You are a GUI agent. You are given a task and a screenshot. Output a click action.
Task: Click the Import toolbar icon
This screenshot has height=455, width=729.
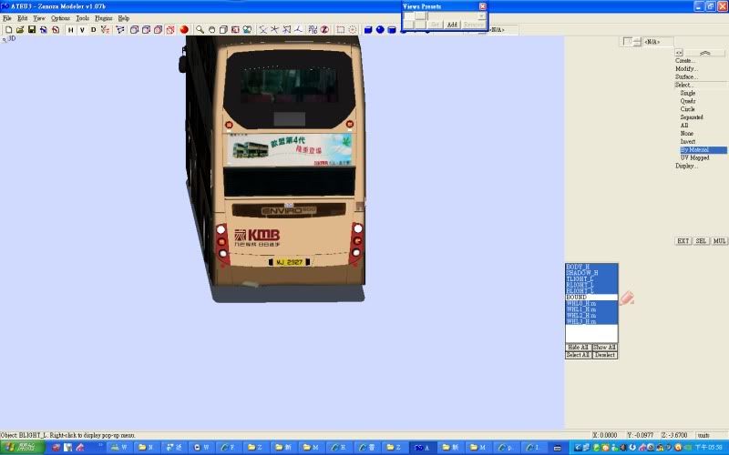coord(43,30)
